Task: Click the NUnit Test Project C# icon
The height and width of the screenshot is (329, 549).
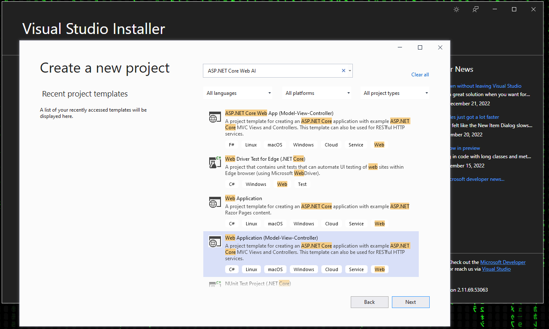Action: [x=215, y=284]
